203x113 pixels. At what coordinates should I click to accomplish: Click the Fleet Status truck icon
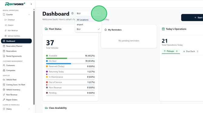46,29
